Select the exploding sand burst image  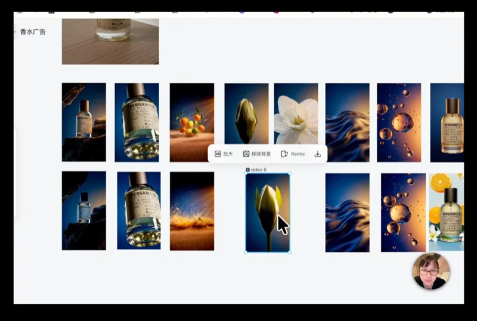pos(191,211)
